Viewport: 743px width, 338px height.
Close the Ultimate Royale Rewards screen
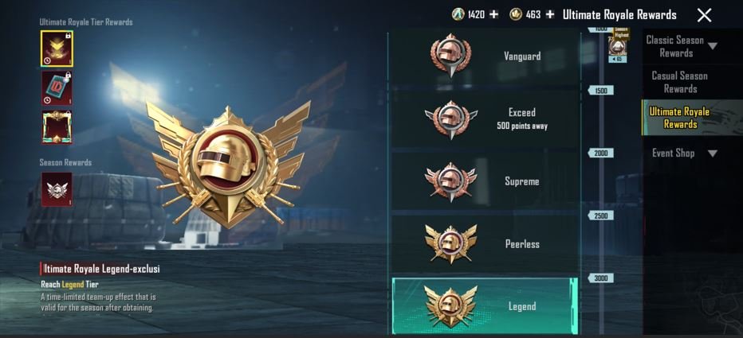pos(704,15)
